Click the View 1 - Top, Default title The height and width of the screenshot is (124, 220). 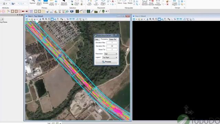tap(35, 16)
